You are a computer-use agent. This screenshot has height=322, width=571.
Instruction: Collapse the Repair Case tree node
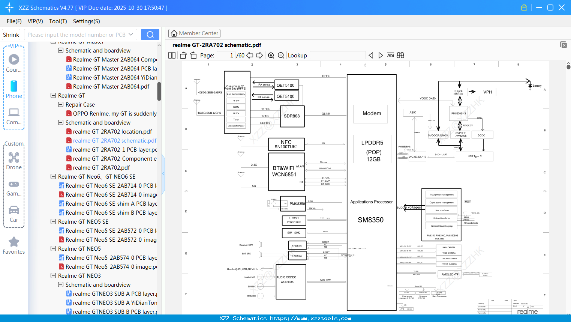pyautogui.click(x=60, y=104)
